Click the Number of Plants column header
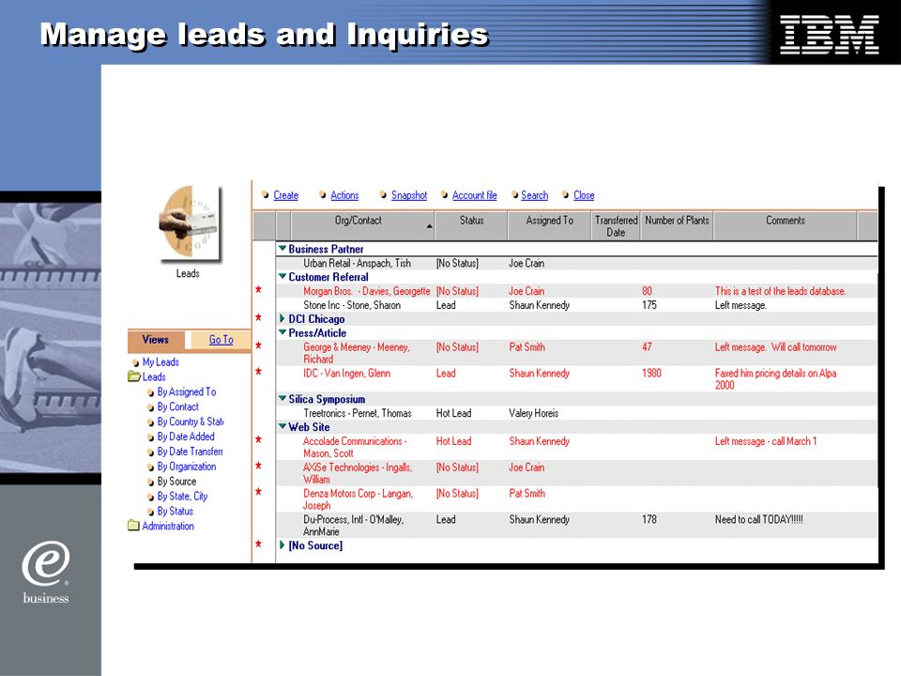Image resolution: width=901 pixels, height=676 pixels. (677, 225)
